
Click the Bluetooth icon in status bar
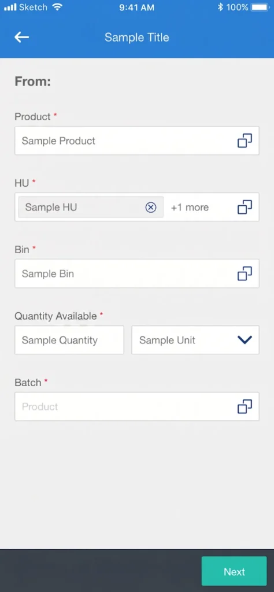click(x=220, y=7)
